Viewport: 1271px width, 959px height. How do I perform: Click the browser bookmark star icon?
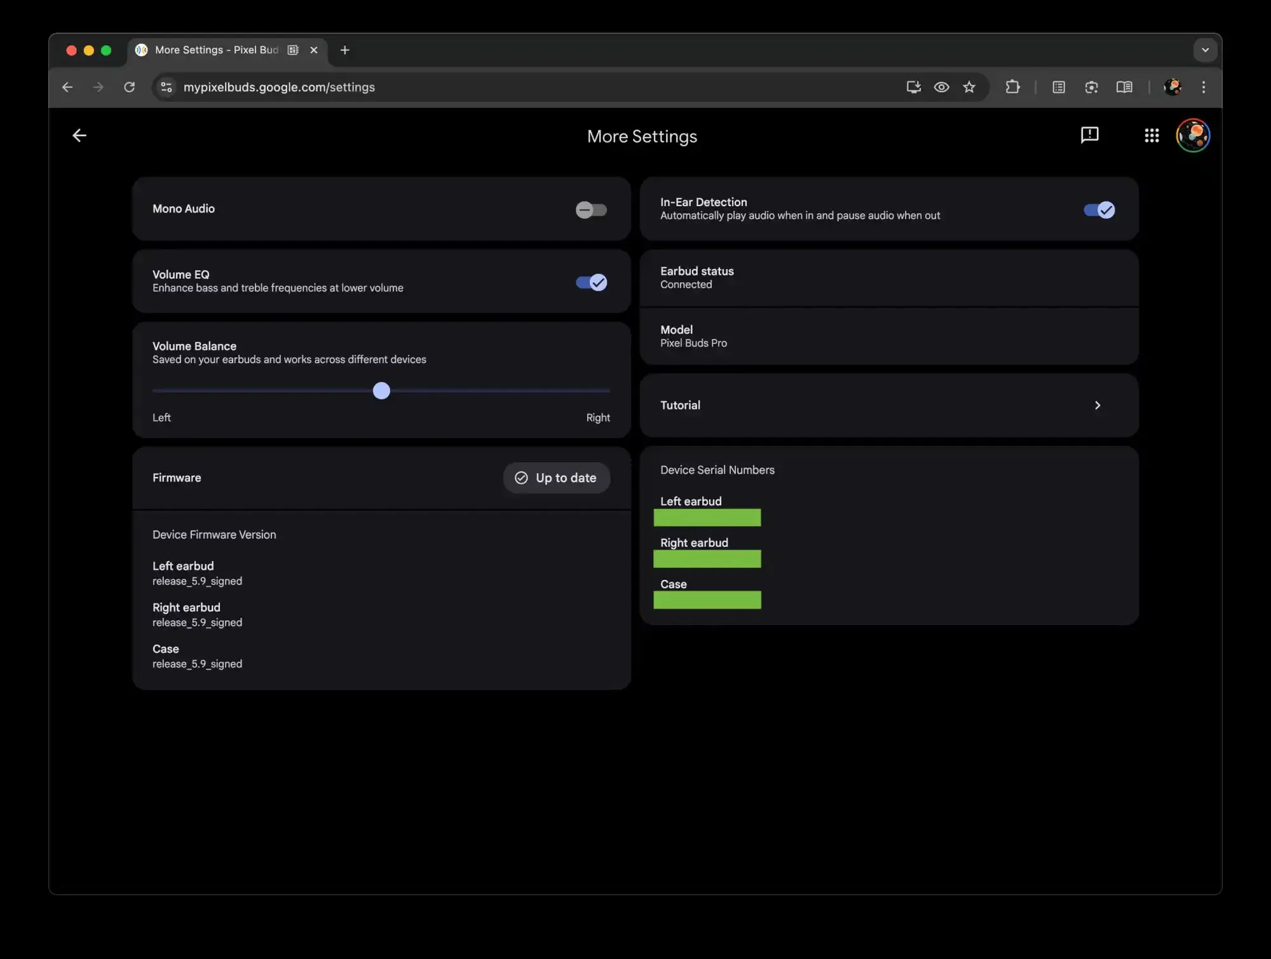[x=969, y=88]
